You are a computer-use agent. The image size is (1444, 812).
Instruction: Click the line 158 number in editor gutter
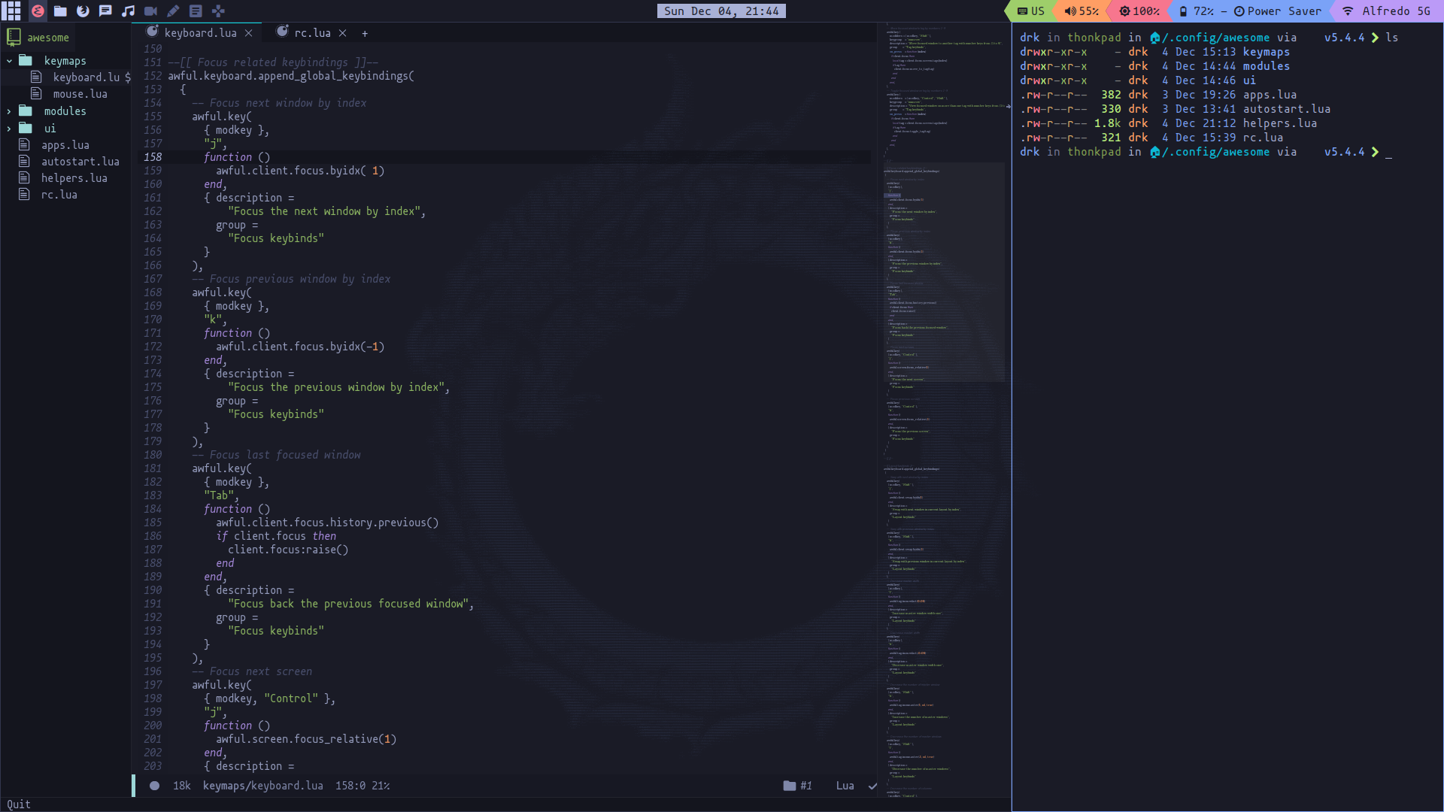153,156
